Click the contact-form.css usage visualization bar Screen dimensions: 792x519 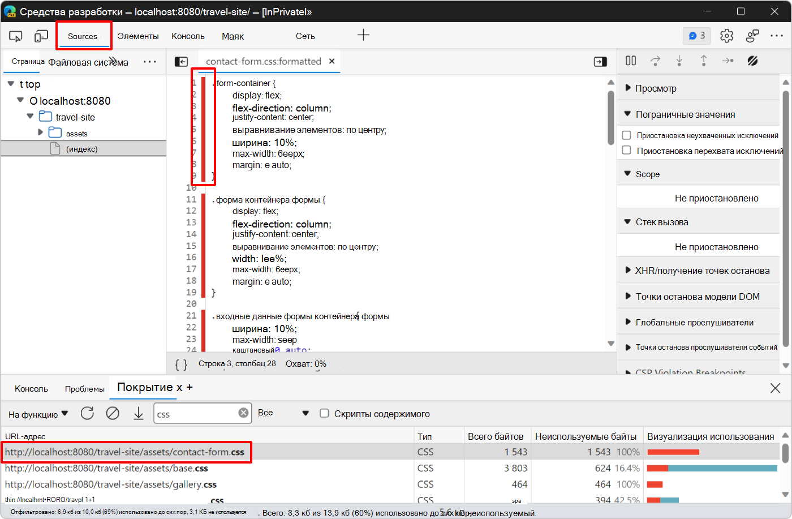pyautogui.click(x=673, y=452)
